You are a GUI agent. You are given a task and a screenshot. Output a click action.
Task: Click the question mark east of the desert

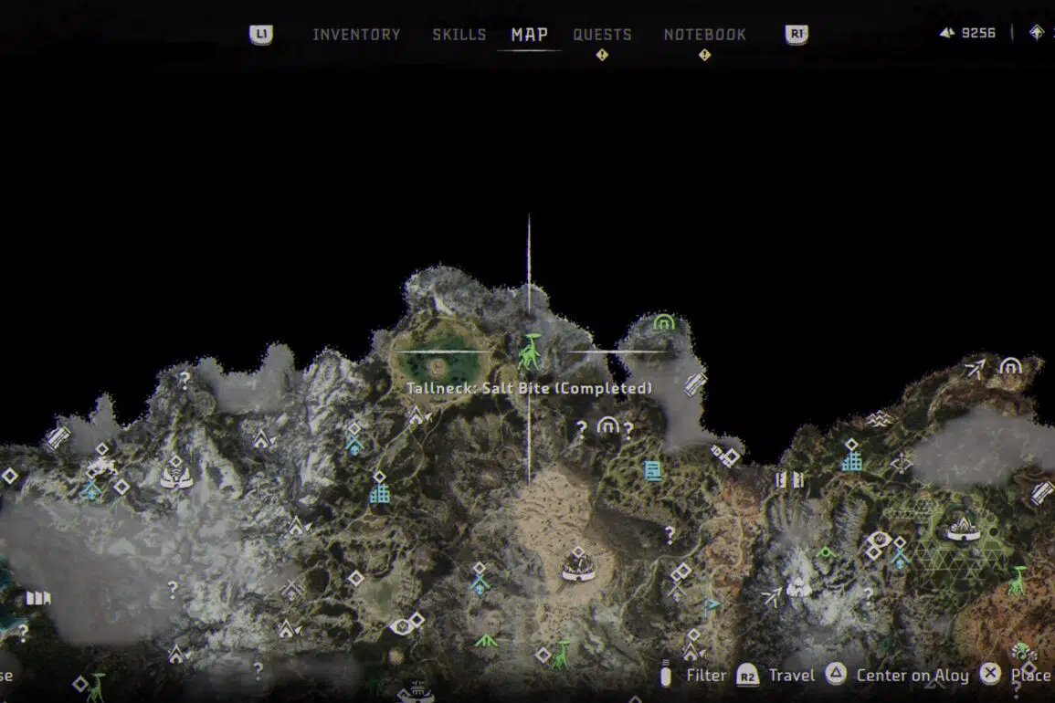click(x=670, y=535)
